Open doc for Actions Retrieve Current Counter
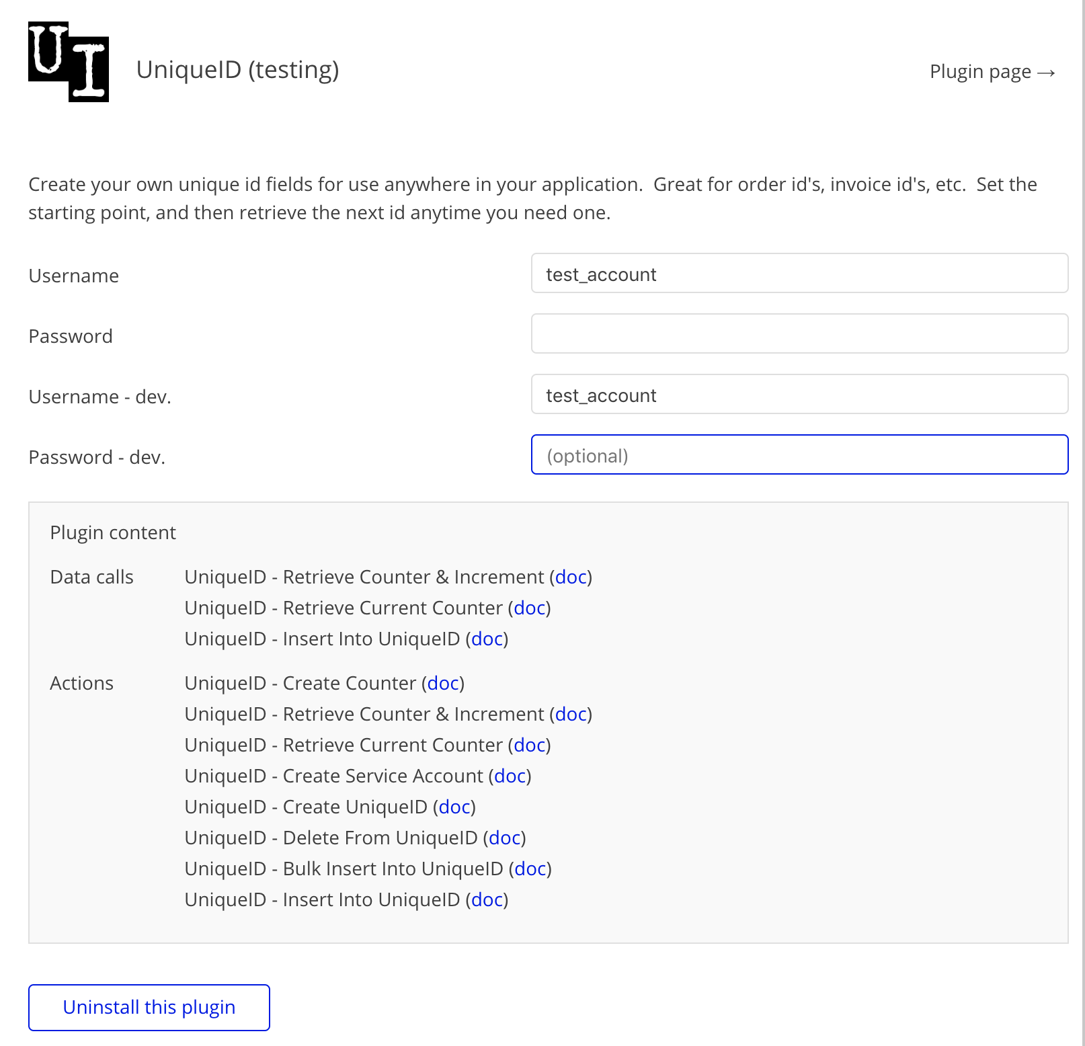 [530, 745]
